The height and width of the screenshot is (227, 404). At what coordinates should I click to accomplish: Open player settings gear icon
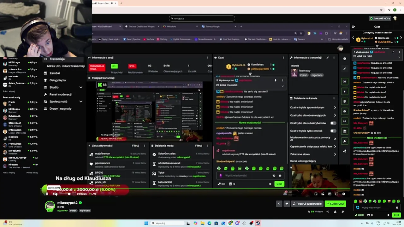click(344, 194)
